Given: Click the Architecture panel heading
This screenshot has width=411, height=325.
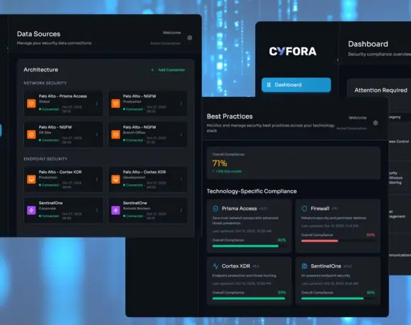Looking at the screenshot, I should coord(41,70).
